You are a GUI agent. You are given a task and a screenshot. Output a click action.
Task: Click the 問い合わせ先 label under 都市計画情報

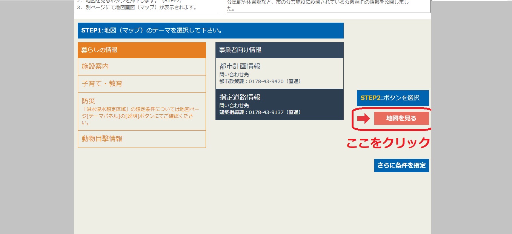pyautogui.click(x=234, y=75)
